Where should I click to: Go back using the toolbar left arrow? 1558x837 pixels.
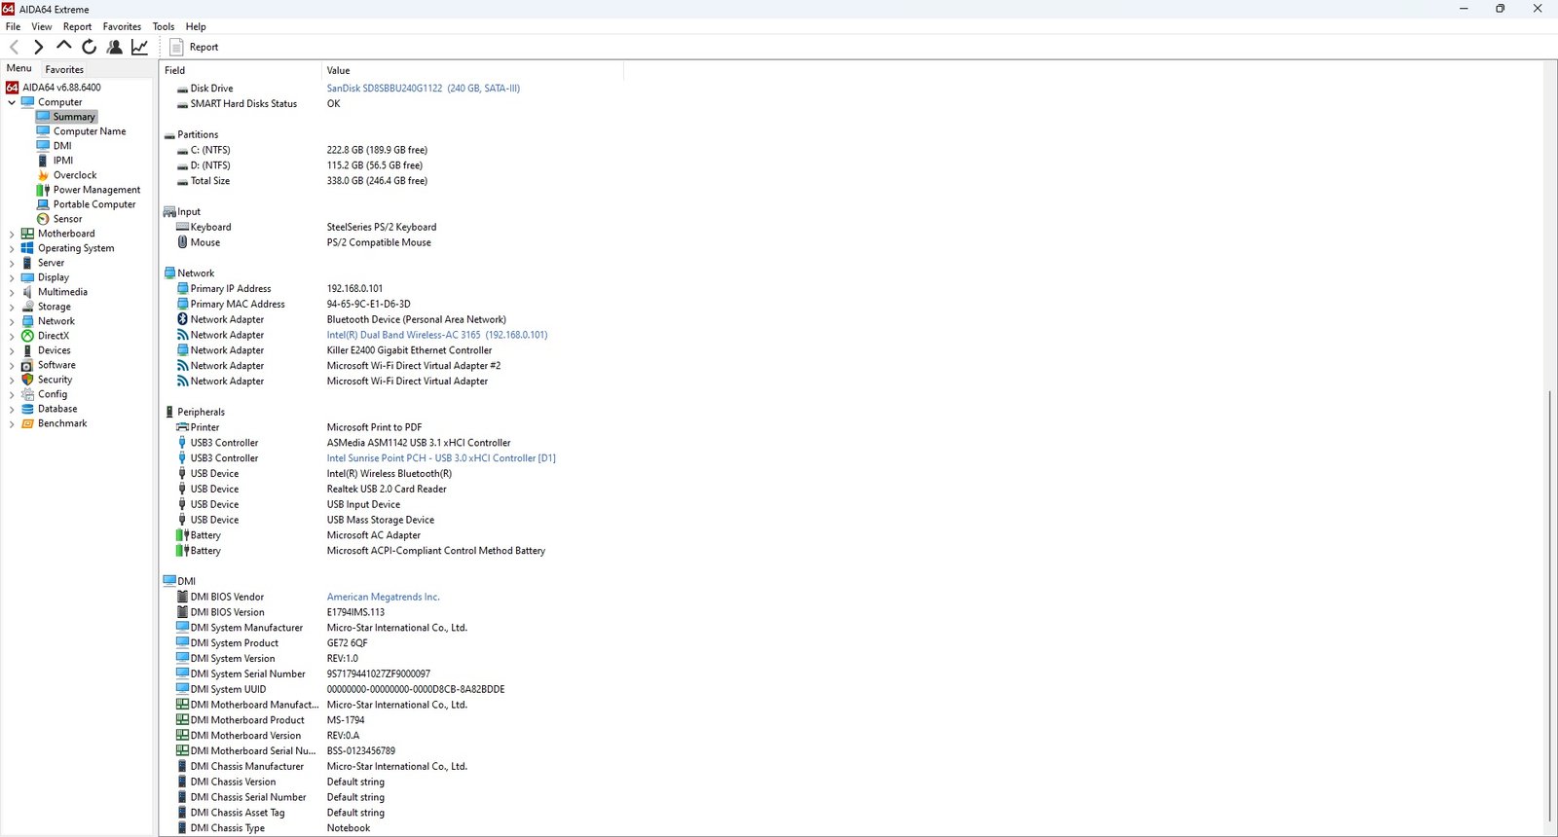coord(14,47)
